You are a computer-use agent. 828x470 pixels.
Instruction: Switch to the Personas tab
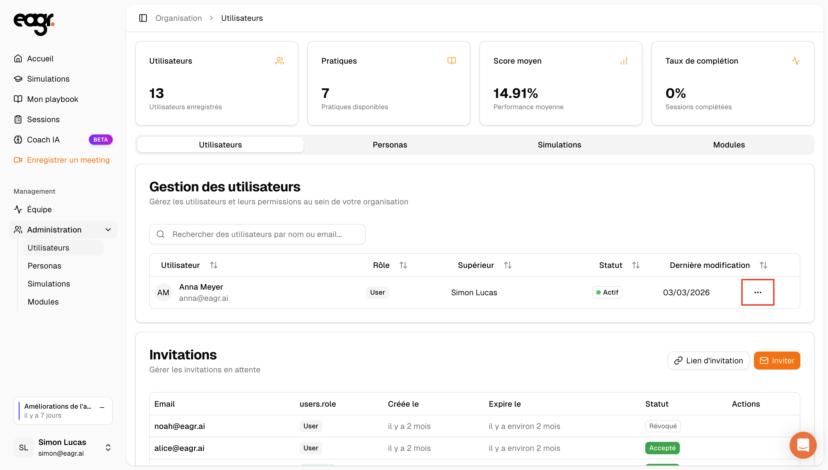click(389, 145)
